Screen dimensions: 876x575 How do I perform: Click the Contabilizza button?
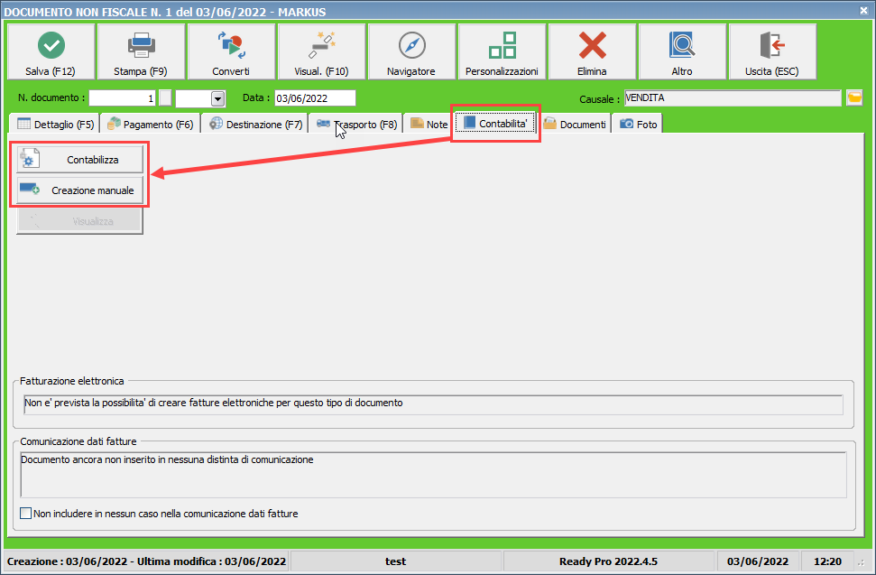point(80,160)
